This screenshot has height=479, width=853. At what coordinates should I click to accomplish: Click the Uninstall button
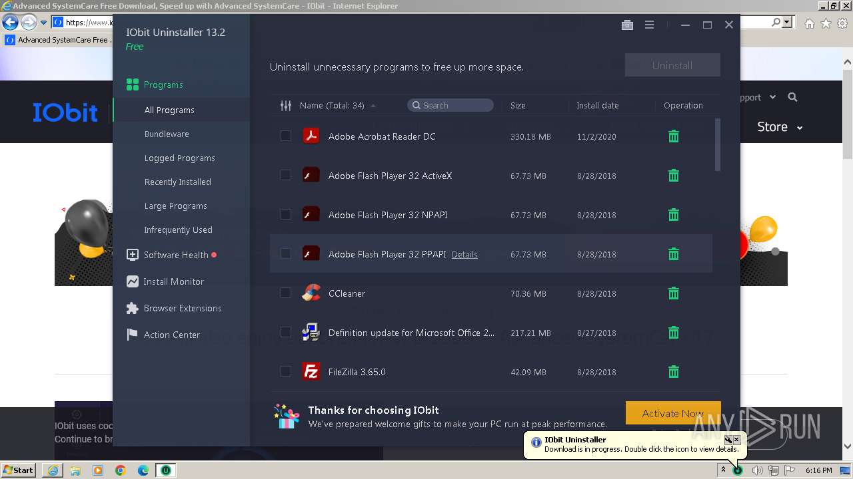click(672, 65)
